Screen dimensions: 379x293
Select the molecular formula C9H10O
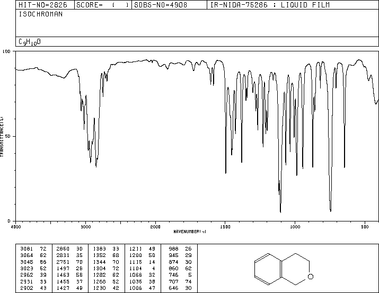30,42
